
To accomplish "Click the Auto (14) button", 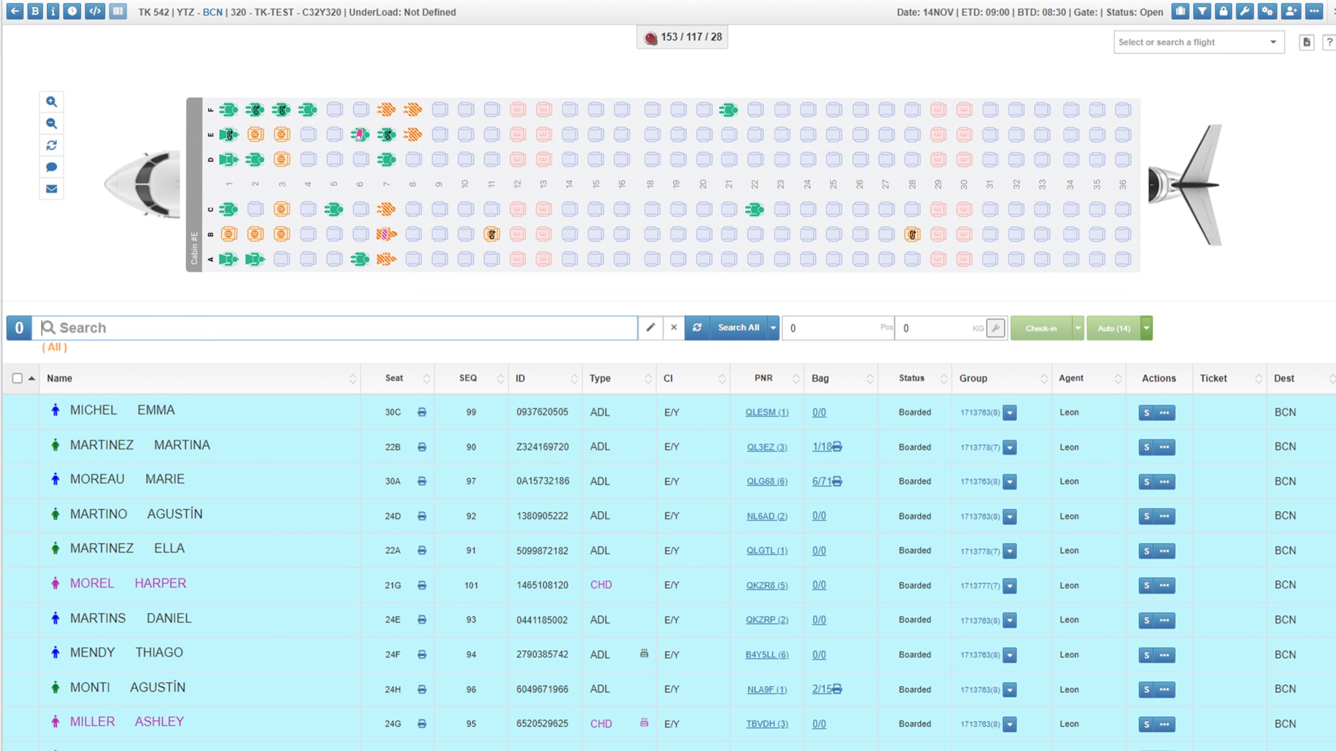I will [1113, 328].
